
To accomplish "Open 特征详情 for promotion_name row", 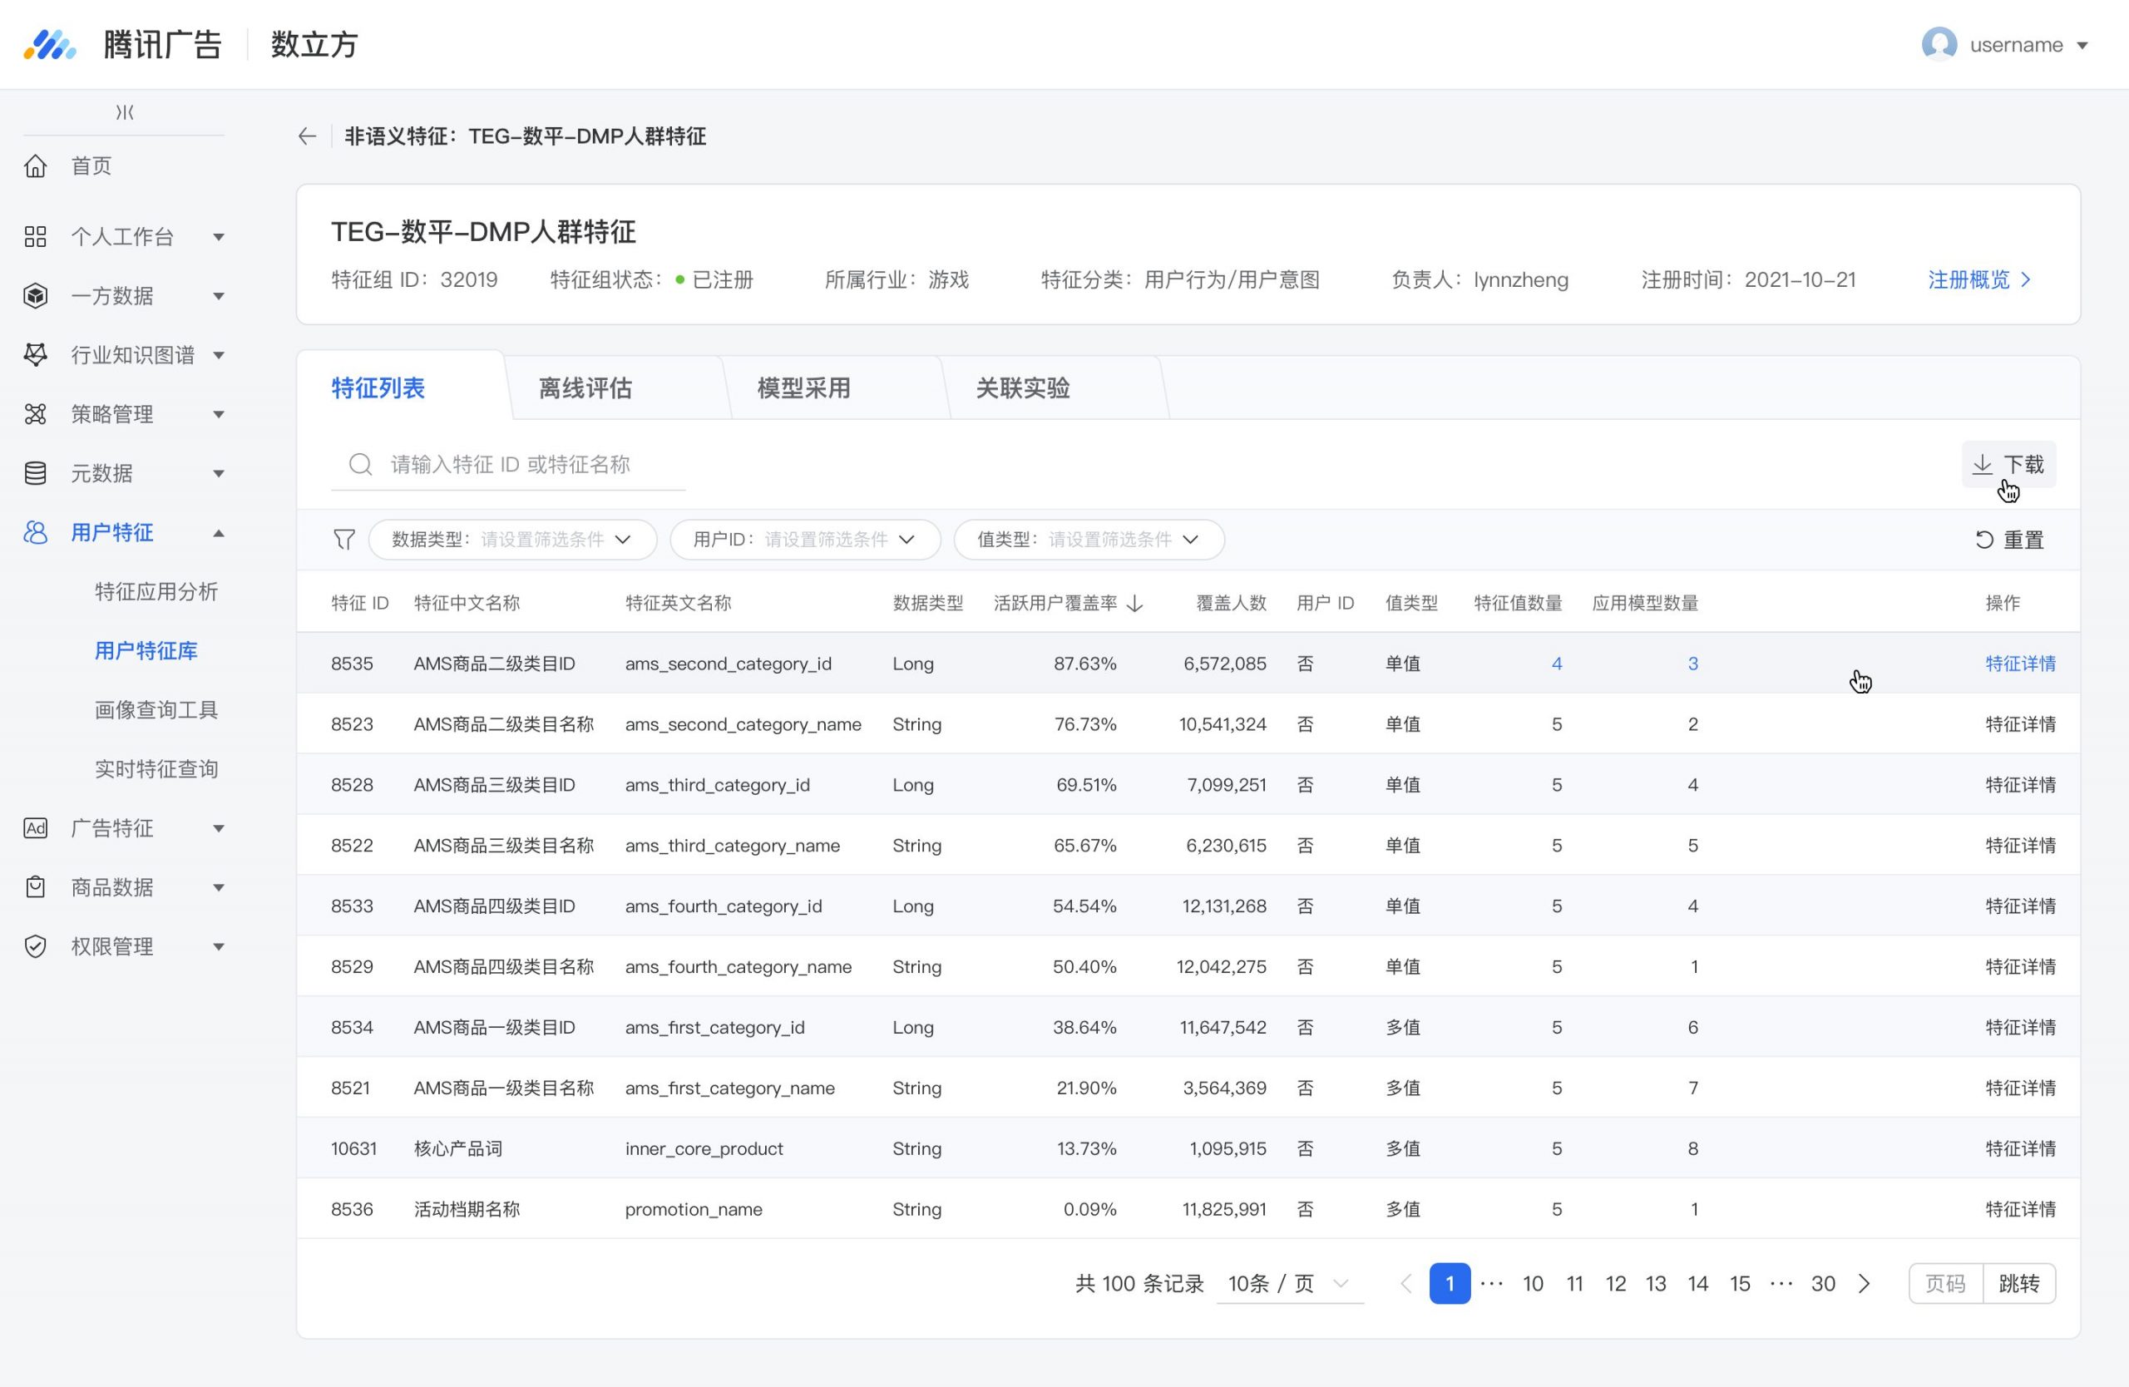I will (x=2020, y=1209).
